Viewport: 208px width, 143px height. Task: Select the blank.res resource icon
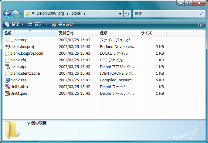pos(7,80)
